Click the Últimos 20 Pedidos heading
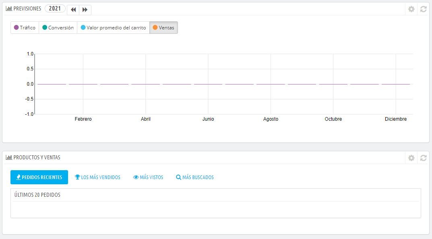Screen dimensions: 432x239 click(x=37, y=195)
